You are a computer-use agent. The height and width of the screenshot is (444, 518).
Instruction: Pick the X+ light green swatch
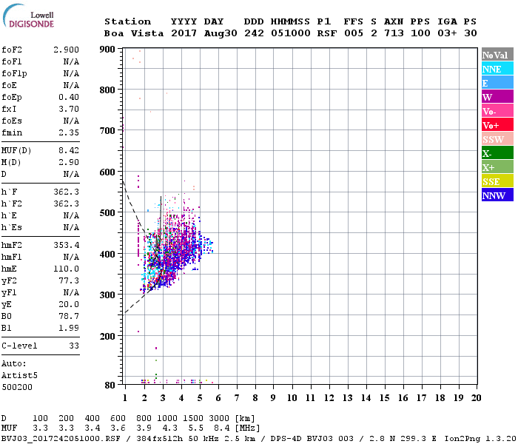click(x=497, y=167)
